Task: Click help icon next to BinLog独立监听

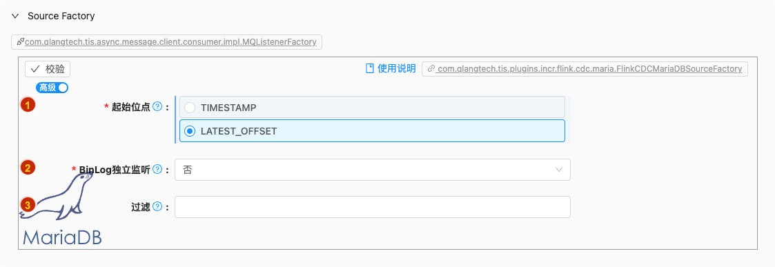Action: [x=157, y=170]
